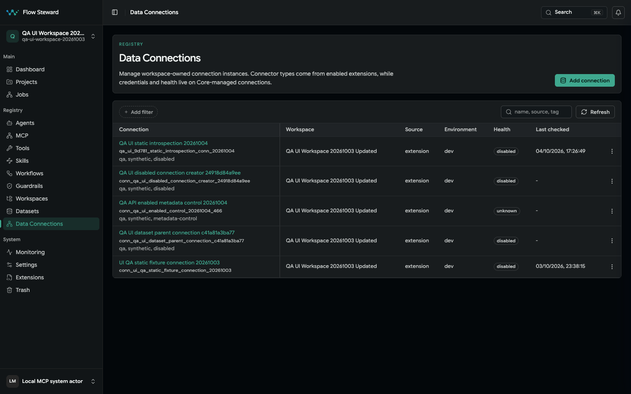Click the name, source, tag filter field
This screenshot has width=631, height=394.
(x=536, y=112)
